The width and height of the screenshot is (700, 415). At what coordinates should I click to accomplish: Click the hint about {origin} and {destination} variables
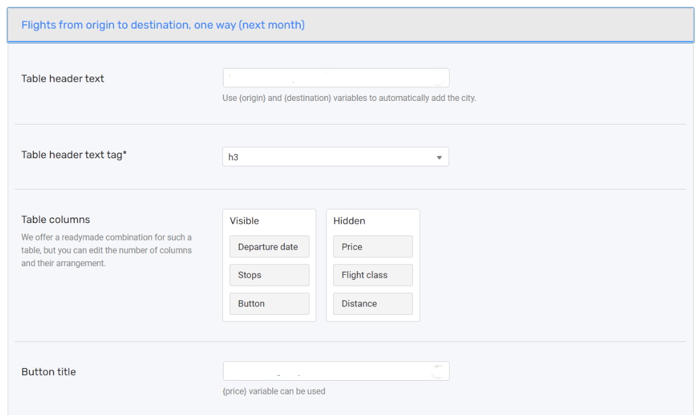349,98
